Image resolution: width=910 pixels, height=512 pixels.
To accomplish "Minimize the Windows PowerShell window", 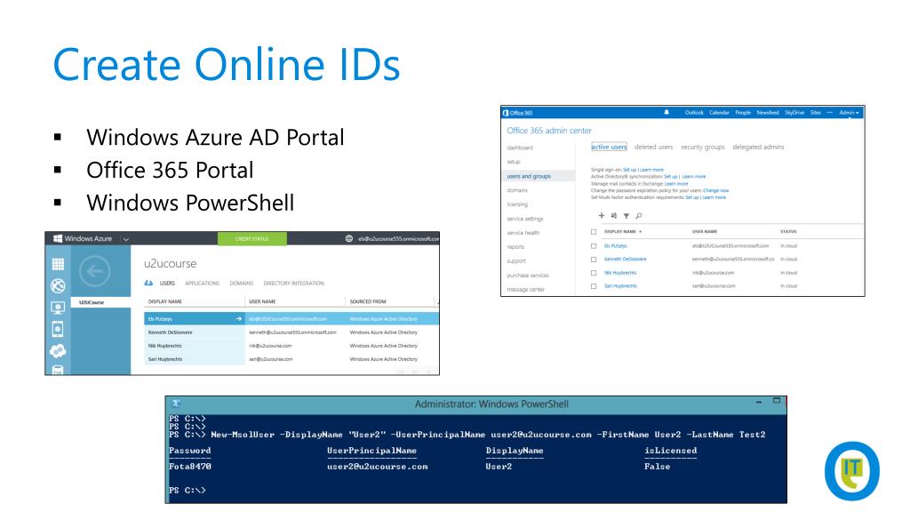I will pos(759,402).
